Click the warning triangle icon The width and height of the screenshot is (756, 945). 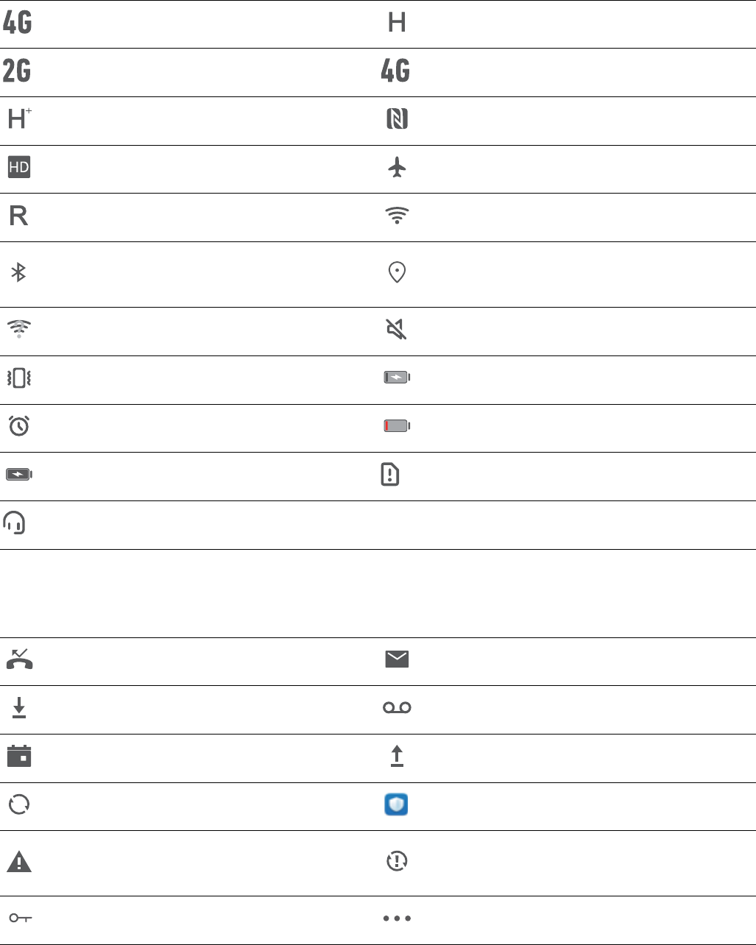[x=19, y=862]
